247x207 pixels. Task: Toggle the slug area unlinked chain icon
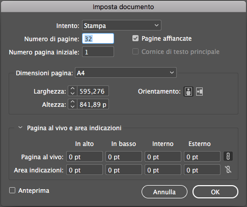click(x=228, y=169)
